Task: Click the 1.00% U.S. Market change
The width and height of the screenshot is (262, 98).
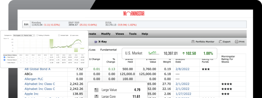Action: [208, 53]
